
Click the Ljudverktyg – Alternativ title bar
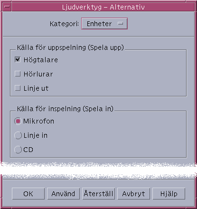point(103,7)
